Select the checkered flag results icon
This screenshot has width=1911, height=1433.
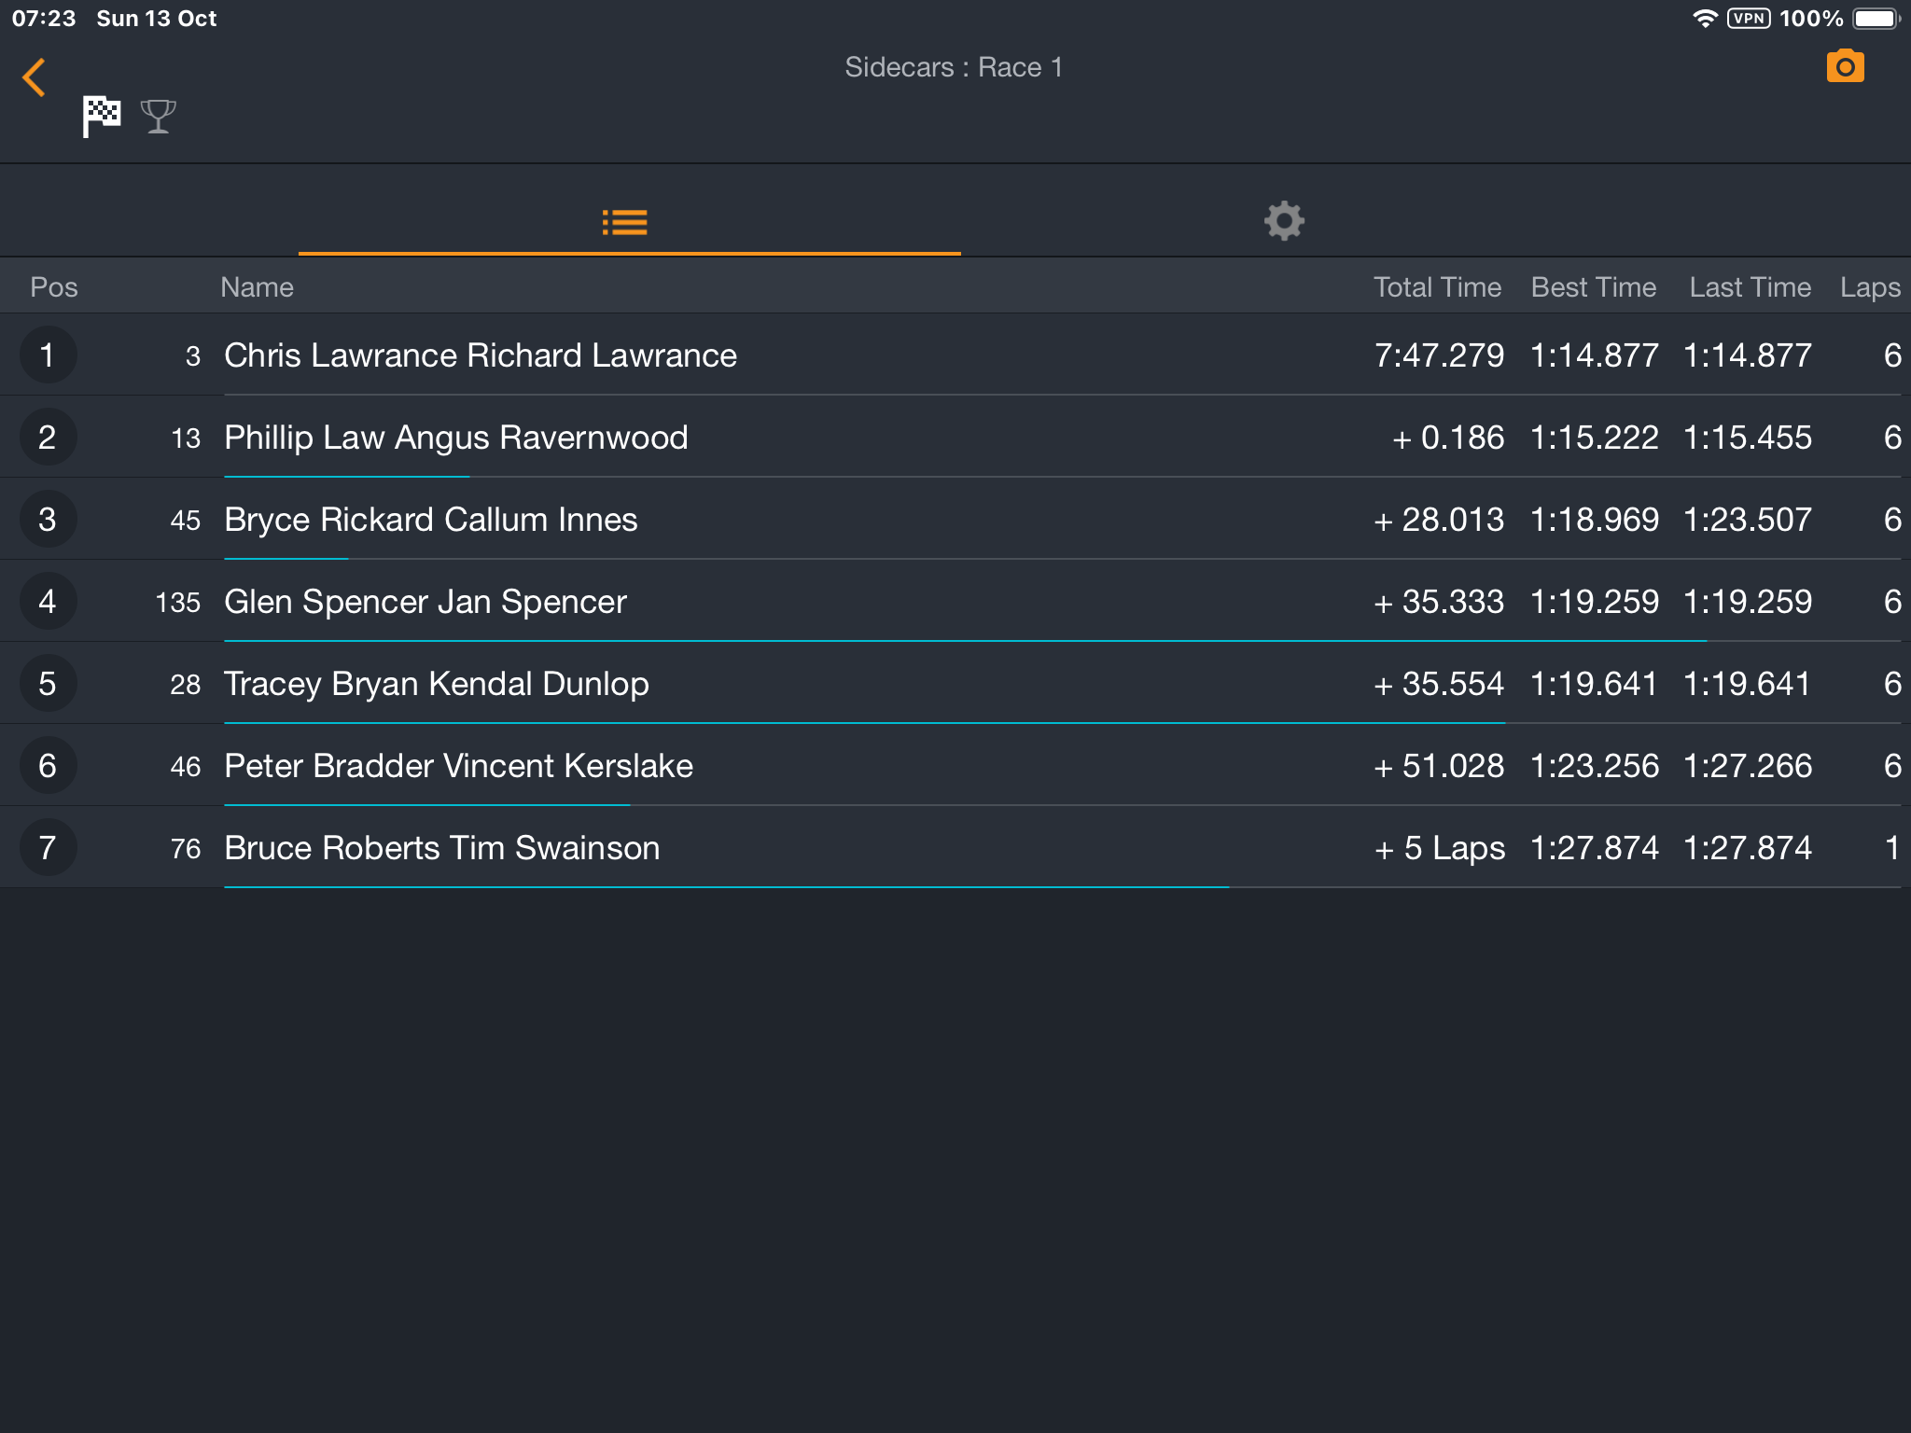point(102,117)
